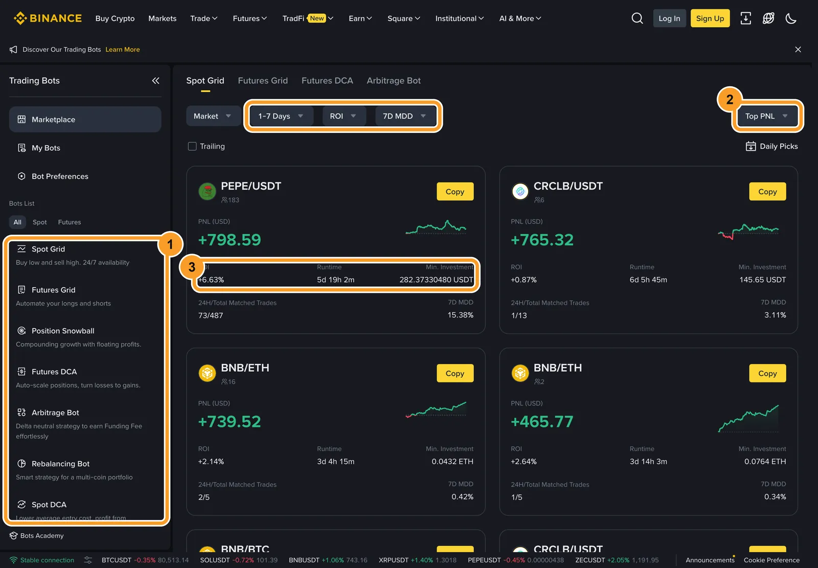Click the Binance logo

[48, 18]
